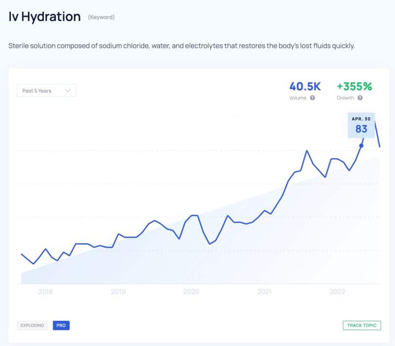The image size is (395, 346).
Task: Click the chart peak near 2021
Action: 307,149
